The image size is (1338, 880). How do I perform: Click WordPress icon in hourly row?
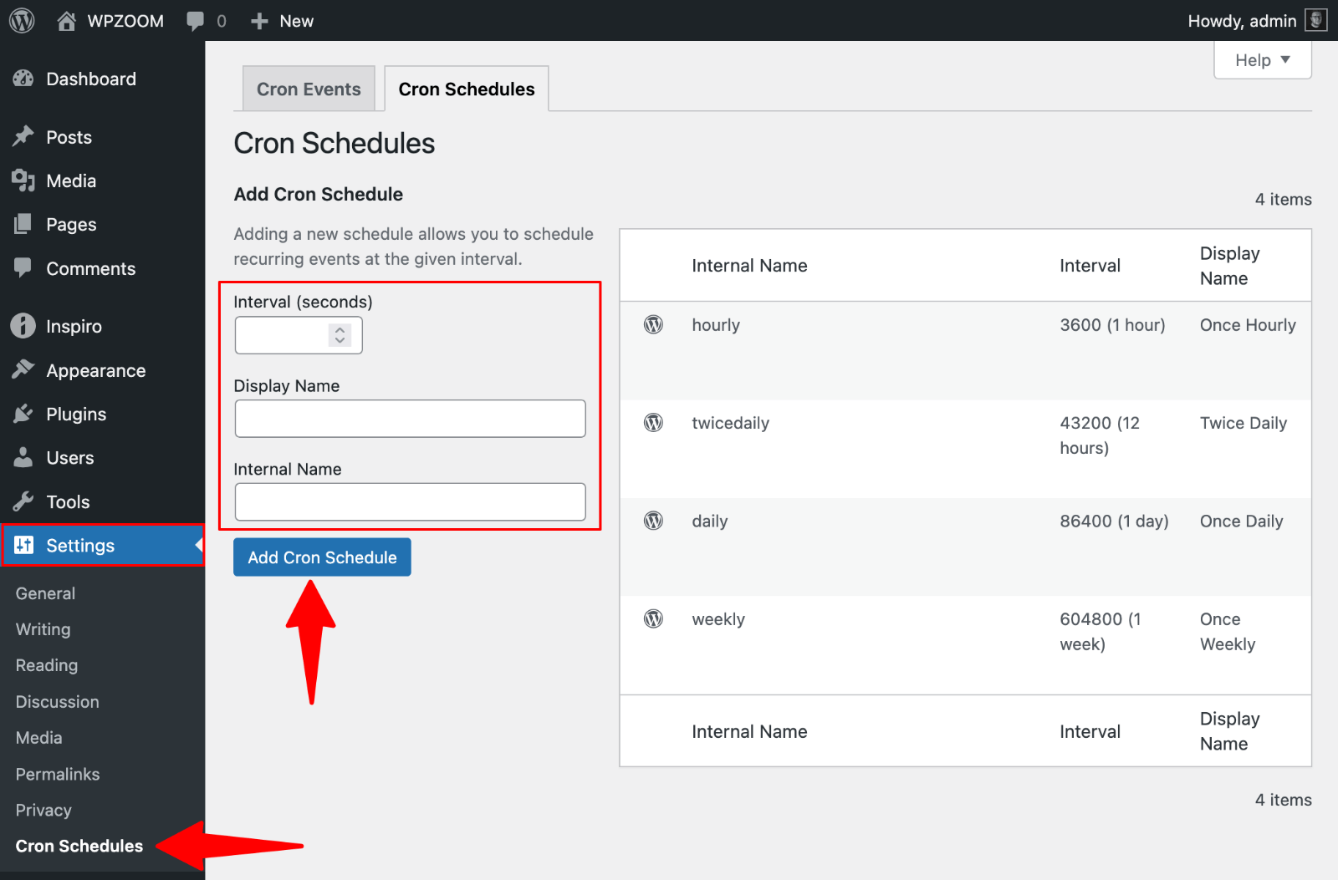653,324
